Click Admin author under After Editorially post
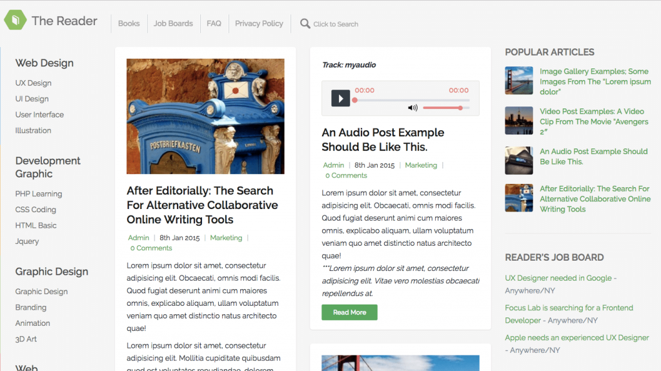Screen dimensions: 661x371 pyautogui.click(x=139, y=238)
